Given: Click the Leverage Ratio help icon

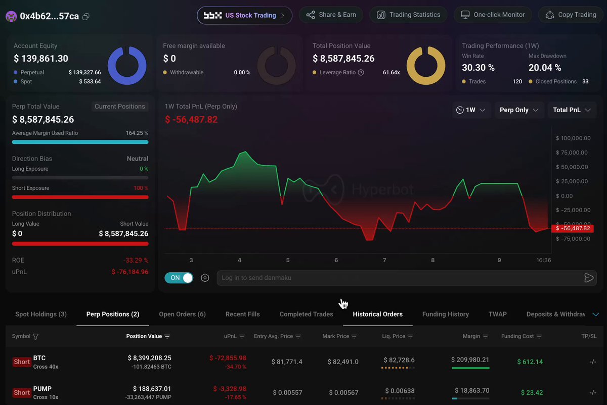Looking at the screenshot, I should [x=361, y=73].
